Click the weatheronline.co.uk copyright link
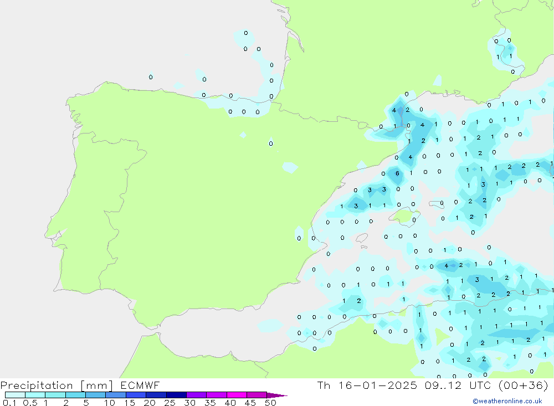This screenshot has width=554, height=406. pyautogui.click(x=507, y=401)
